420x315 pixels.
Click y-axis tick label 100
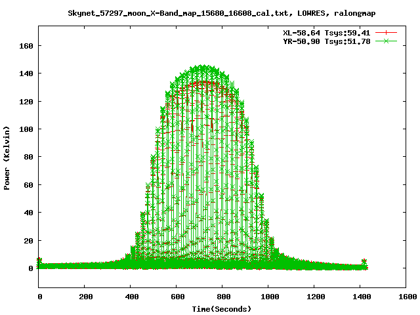click(x=26, y=129)
